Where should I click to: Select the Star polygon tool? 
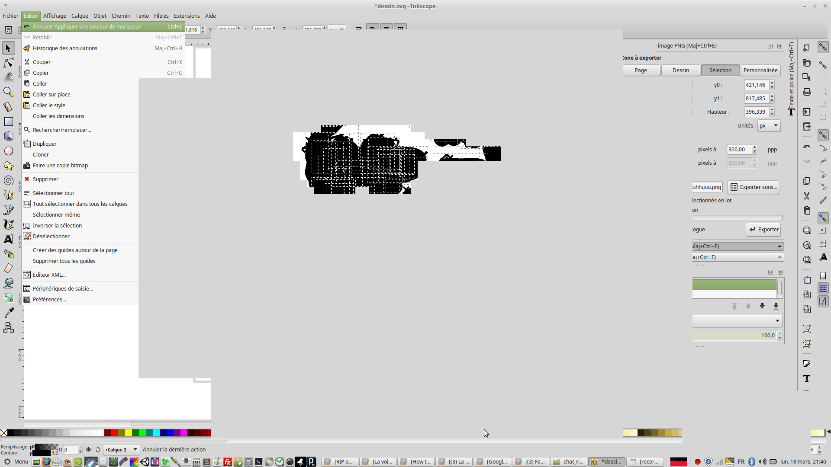point(8,166)
